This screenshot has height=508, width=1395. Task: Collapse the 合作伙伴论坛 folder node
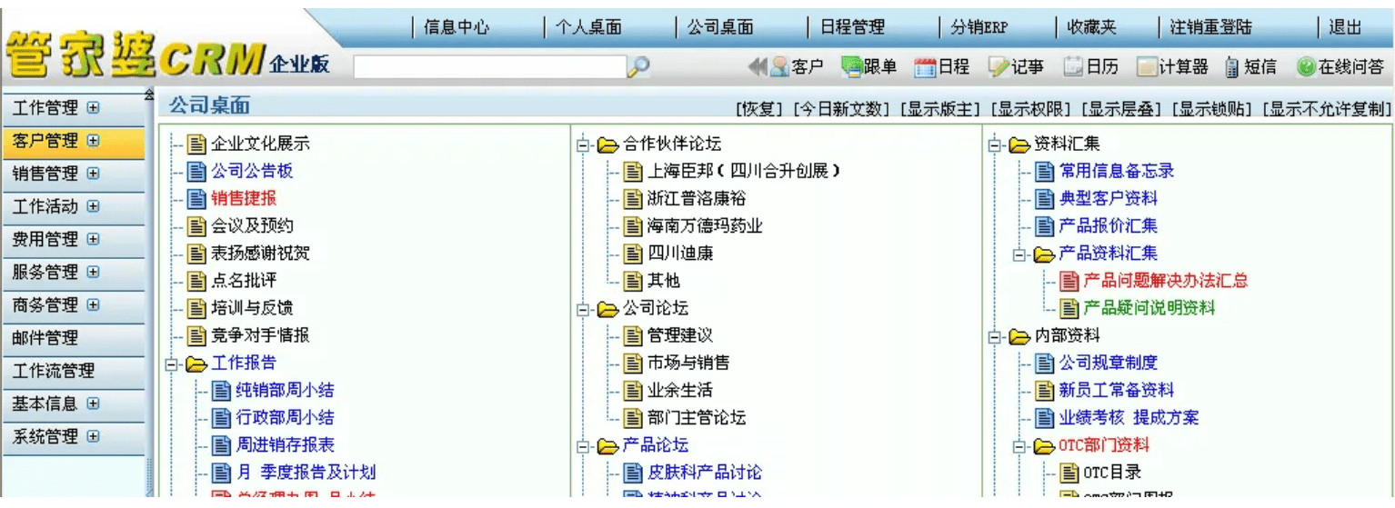(x=583, y=144)
